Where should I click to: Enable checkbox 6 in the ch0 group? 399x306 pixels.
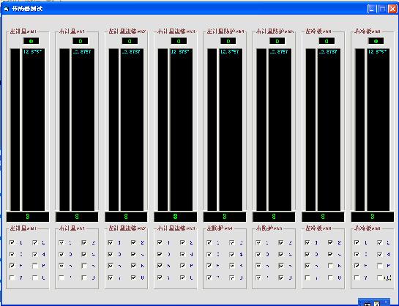tap(35, 266)
